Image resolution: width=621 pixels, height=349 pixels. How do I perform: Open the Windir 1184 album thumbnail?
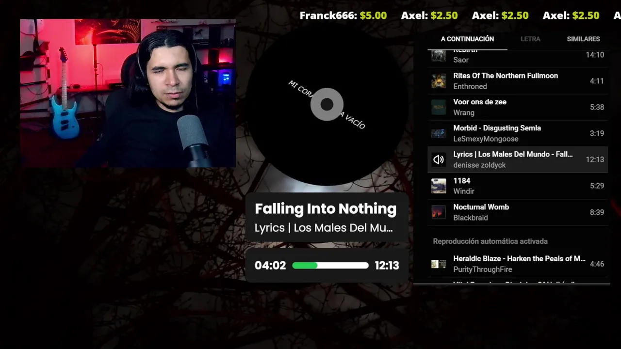[x=439, y=186]
